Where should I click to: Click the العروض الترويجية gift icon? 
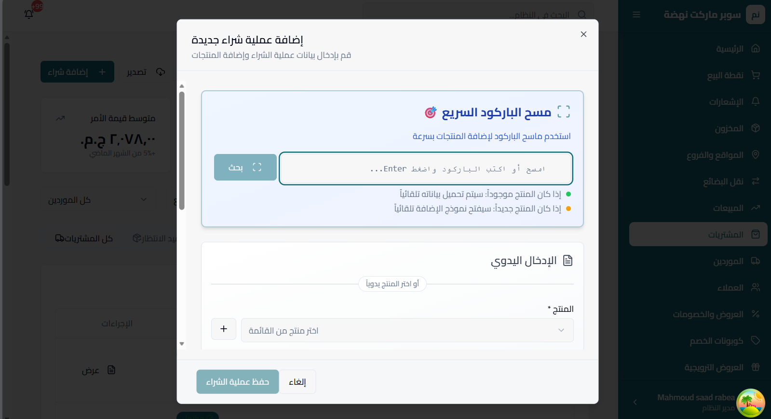pos(756,367)
